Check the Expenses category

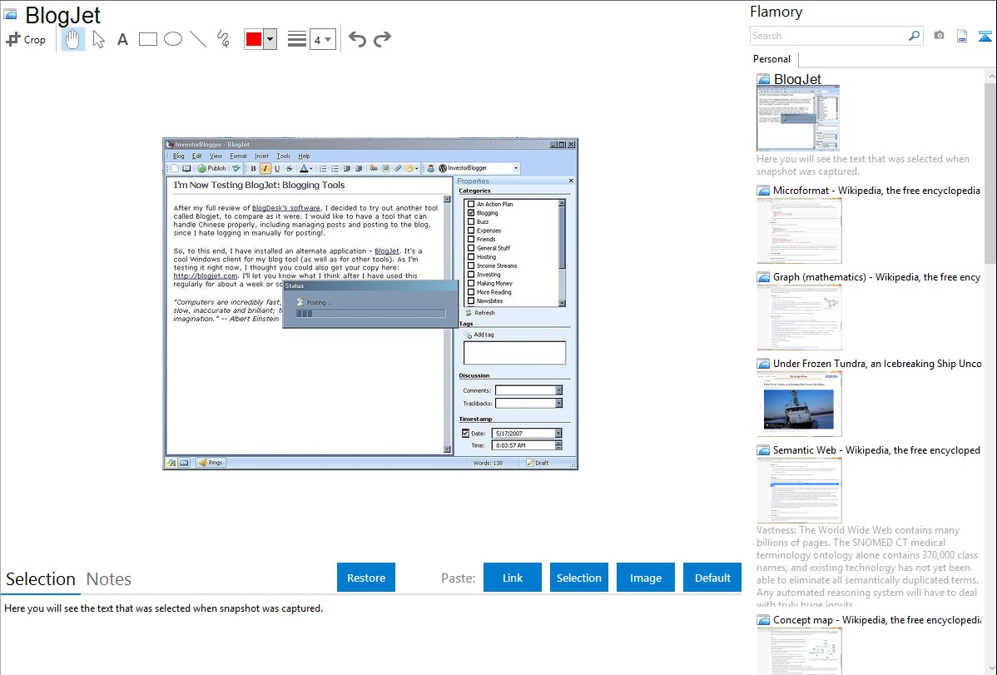click(471, 231)
